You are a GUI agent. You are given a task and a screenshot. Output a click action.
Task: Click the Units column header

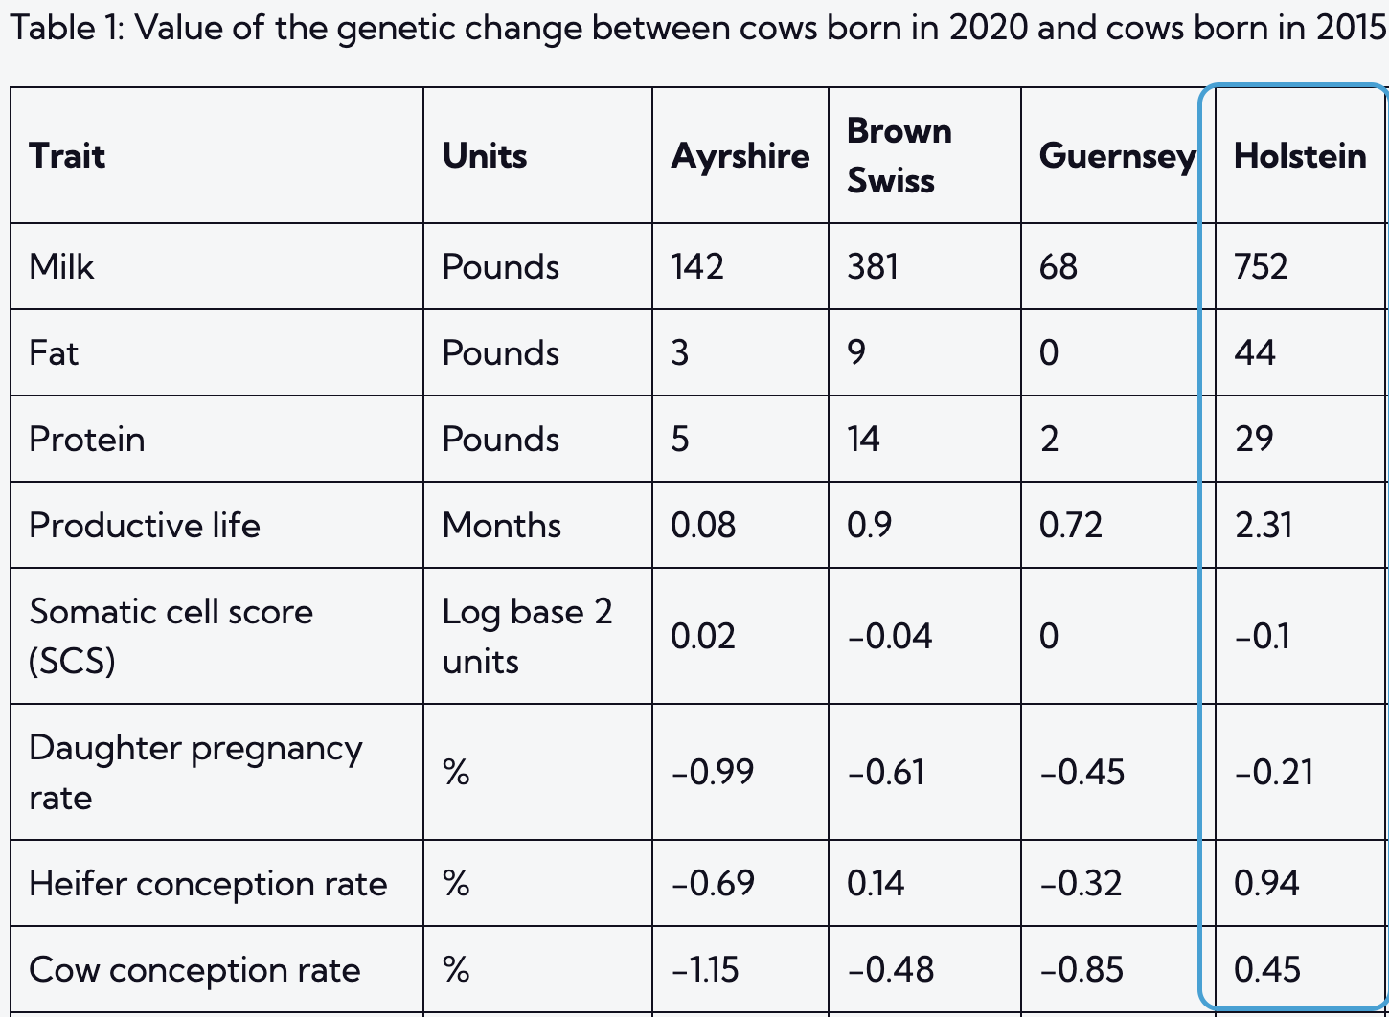pyautogui.click(x=485, y=156)
